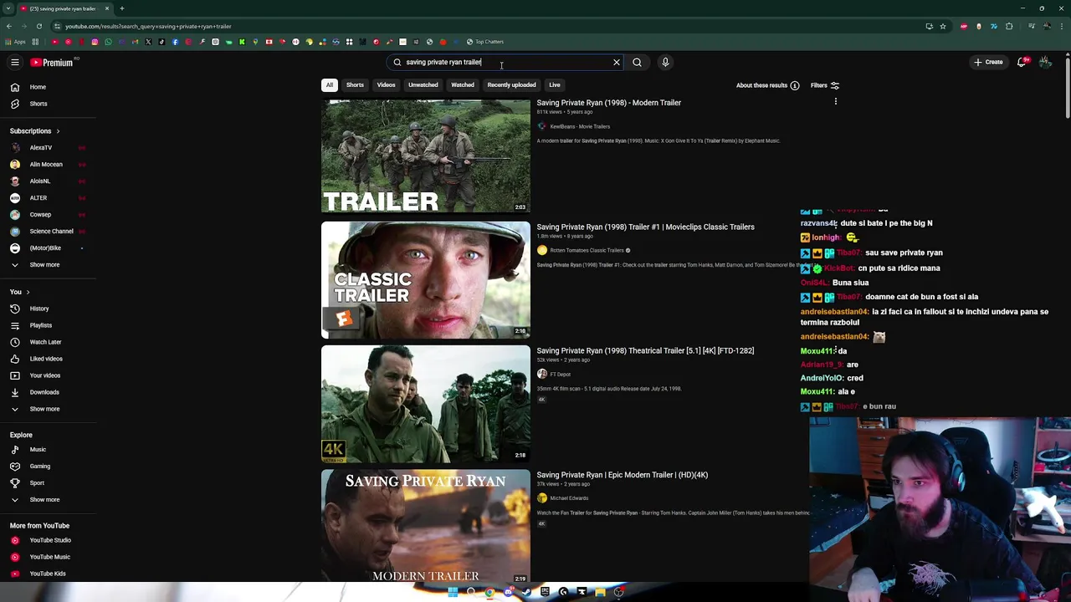Viewport: 1071px width, 602px height.
Task: Show more subscriptions under (Motor)Bike
Action: [48, 265]
